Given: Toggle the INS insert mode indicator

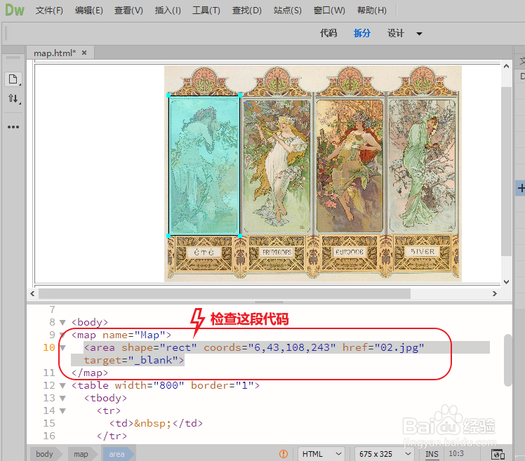Looking at the screenshot, I should 432,454.
